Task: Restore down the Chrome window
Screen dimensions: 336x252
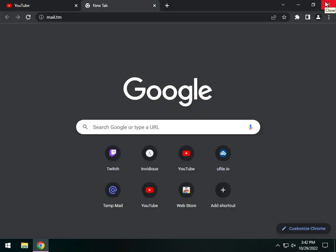Action: (x=313, y=5)
